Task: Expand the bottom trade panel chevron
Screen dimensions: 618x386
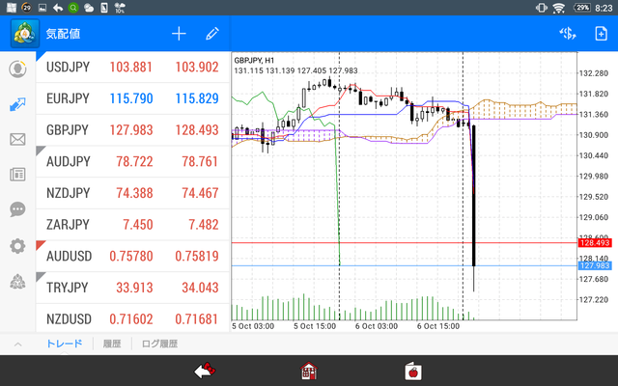Action: [x=17, y=345]
